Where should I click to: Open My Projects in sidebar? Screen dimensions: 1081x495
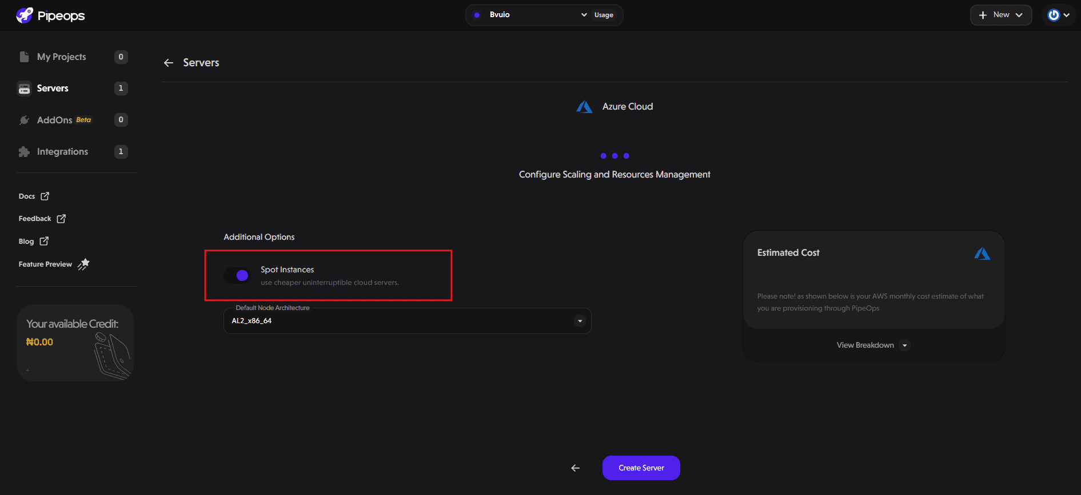61,57
